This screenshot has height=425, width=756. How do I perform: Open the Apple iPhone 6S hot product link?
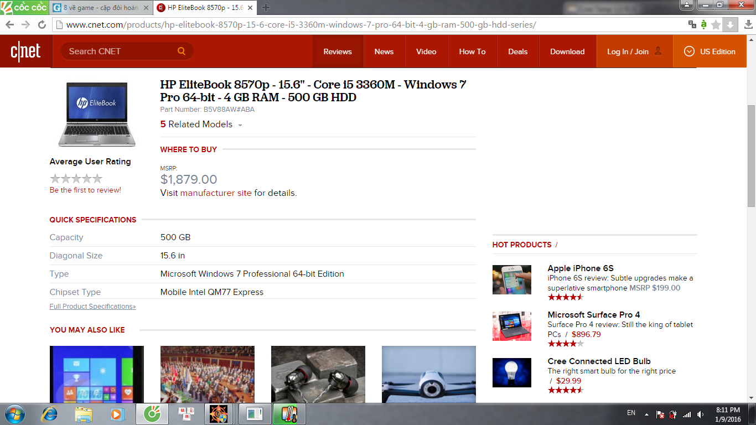pos(581,268)
